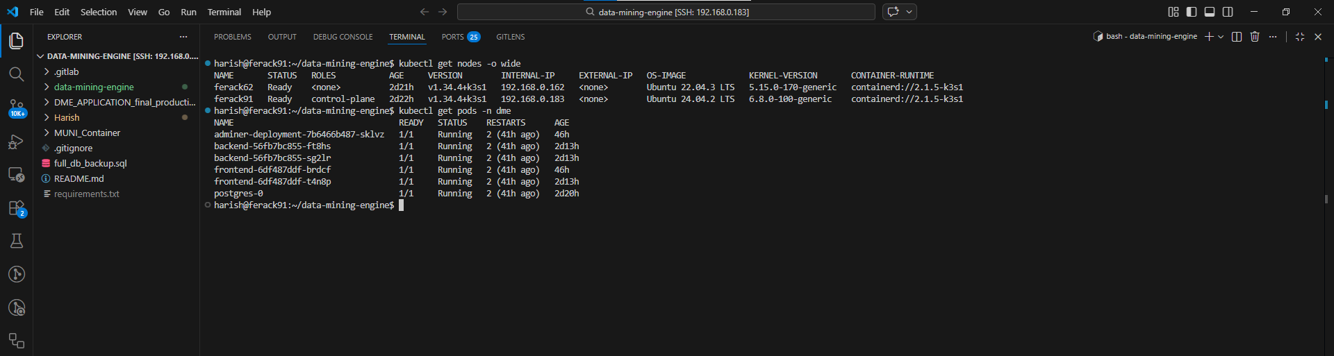Switch to the Debug Console tab

coord(343,37)
